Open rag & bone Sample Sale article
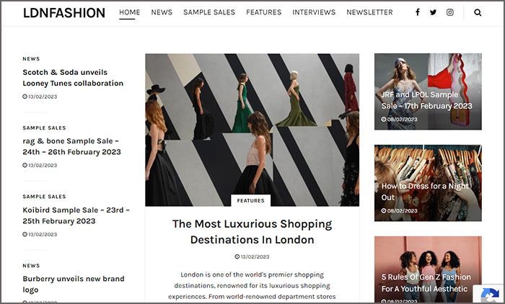505x304 pixels. pyautogui.click(x=72, y=146)
